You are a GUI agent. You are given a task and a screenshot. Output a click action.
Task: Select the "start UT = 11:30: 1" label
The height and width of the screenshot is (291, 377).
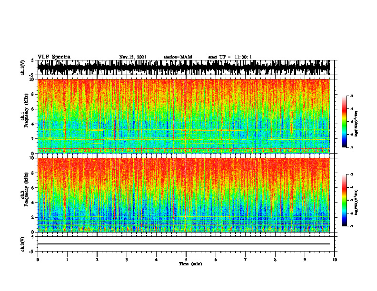(x=229, y=57)
